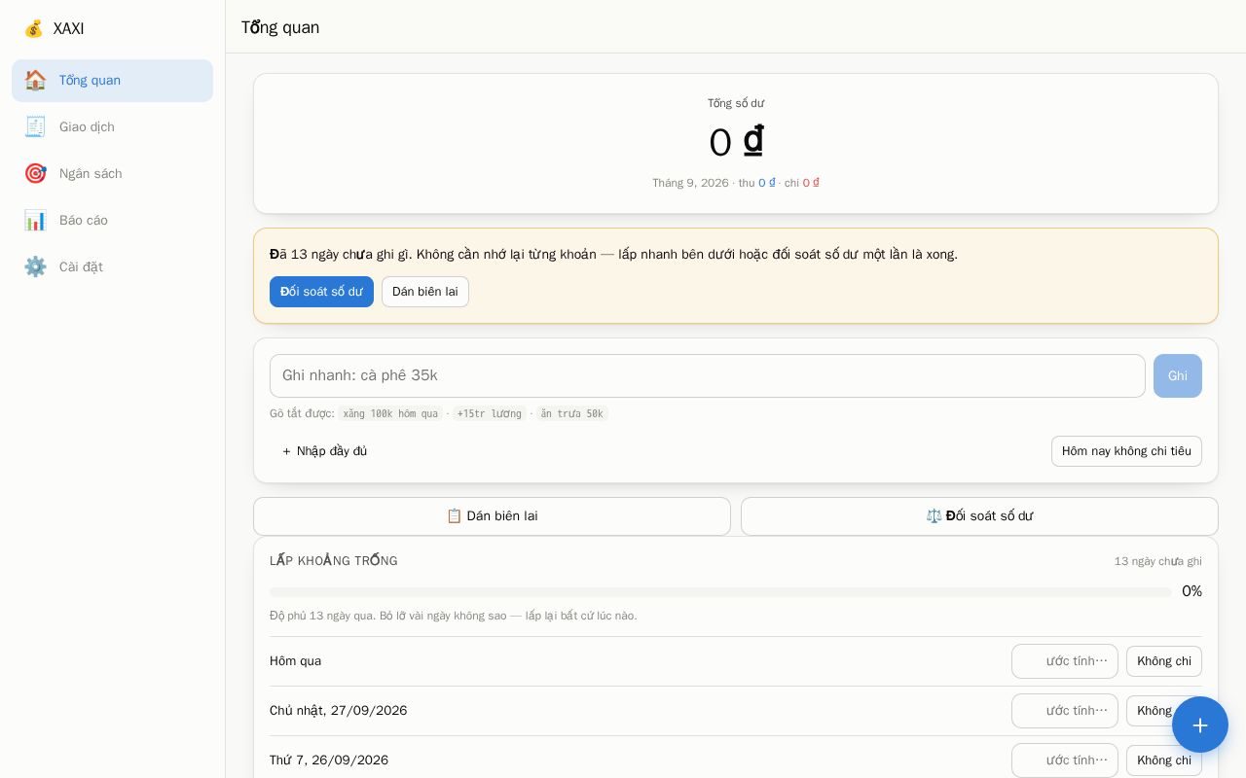Click the coverage progress bar at 0%
1246x778 pixels.
coord(720,592)
